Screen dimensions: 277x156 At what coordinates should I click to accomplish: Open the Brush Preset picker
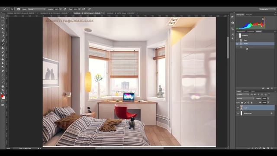click(12, 9)
